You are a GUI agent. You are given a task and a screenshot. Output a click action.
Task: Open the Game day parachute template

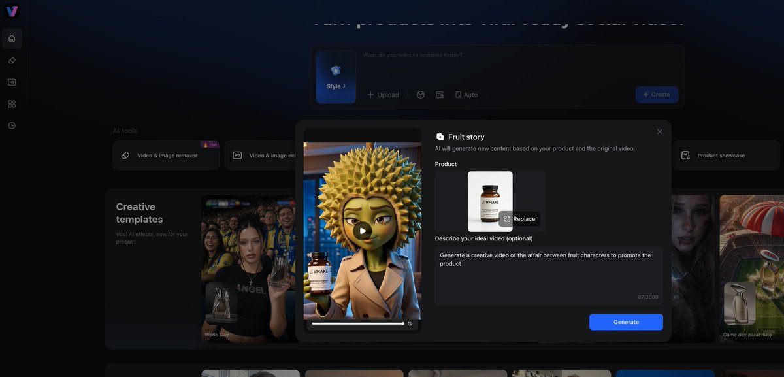(751, 269)
